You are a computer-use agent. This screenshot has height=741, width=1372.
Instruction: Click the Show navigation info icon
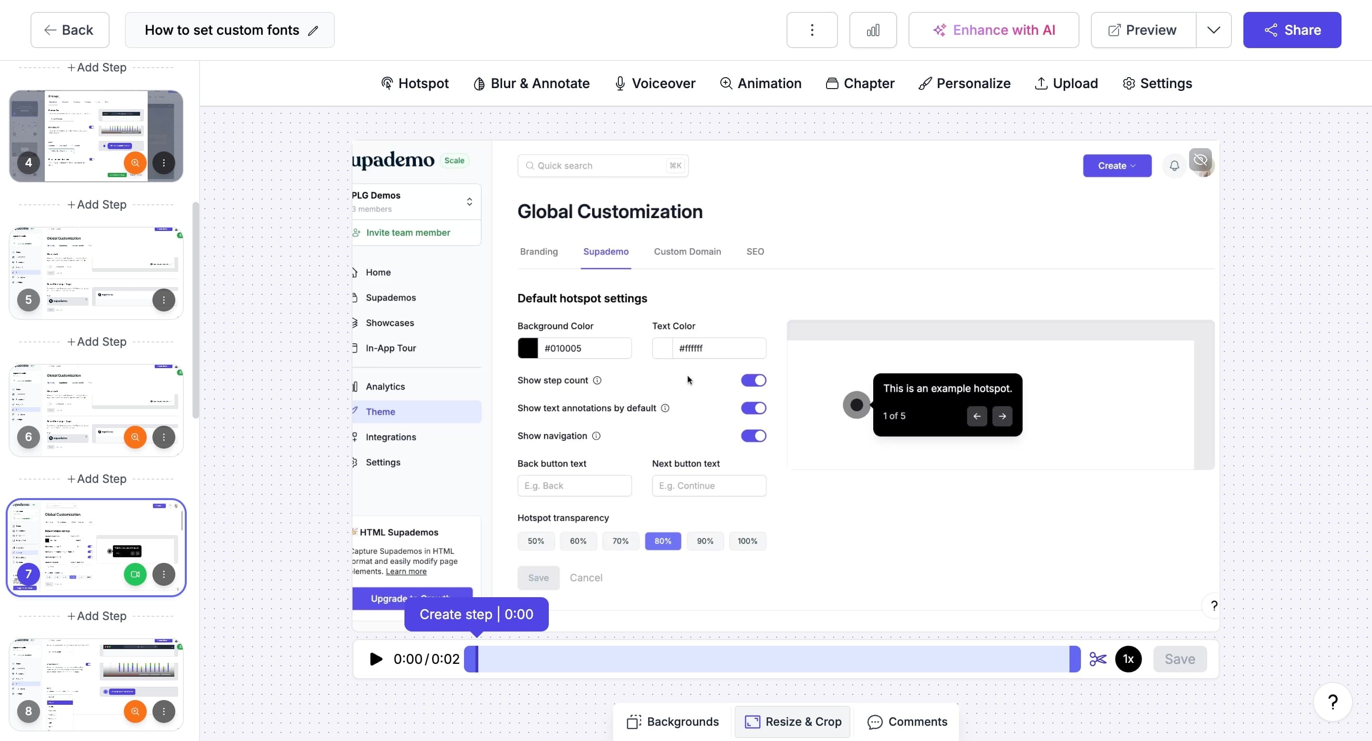coord(596,436)
